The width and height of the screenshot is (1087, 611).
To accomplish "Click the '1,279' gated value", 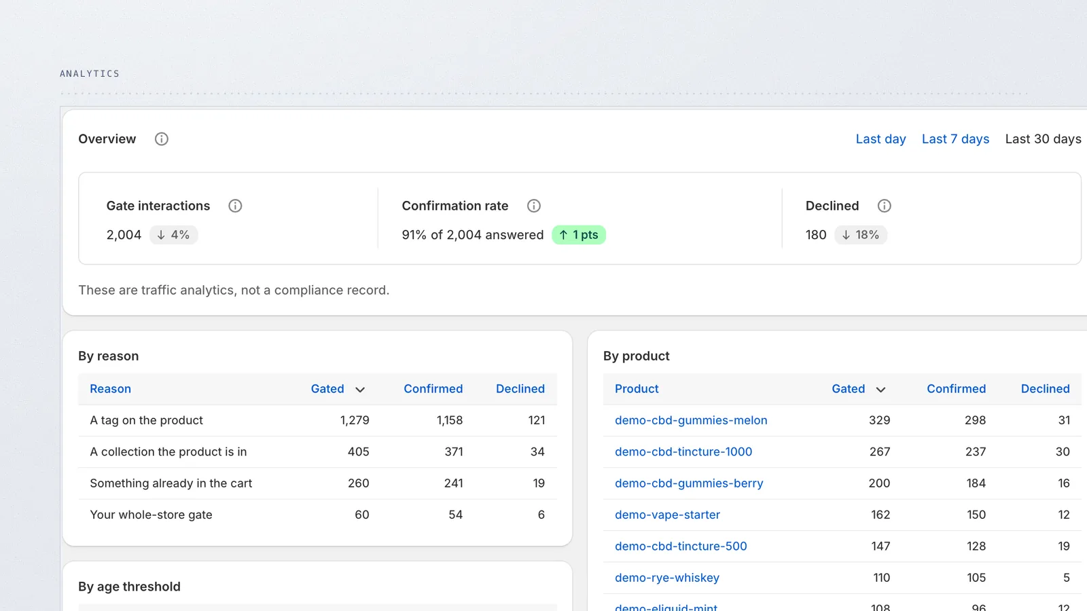I will tap(355, 420).
